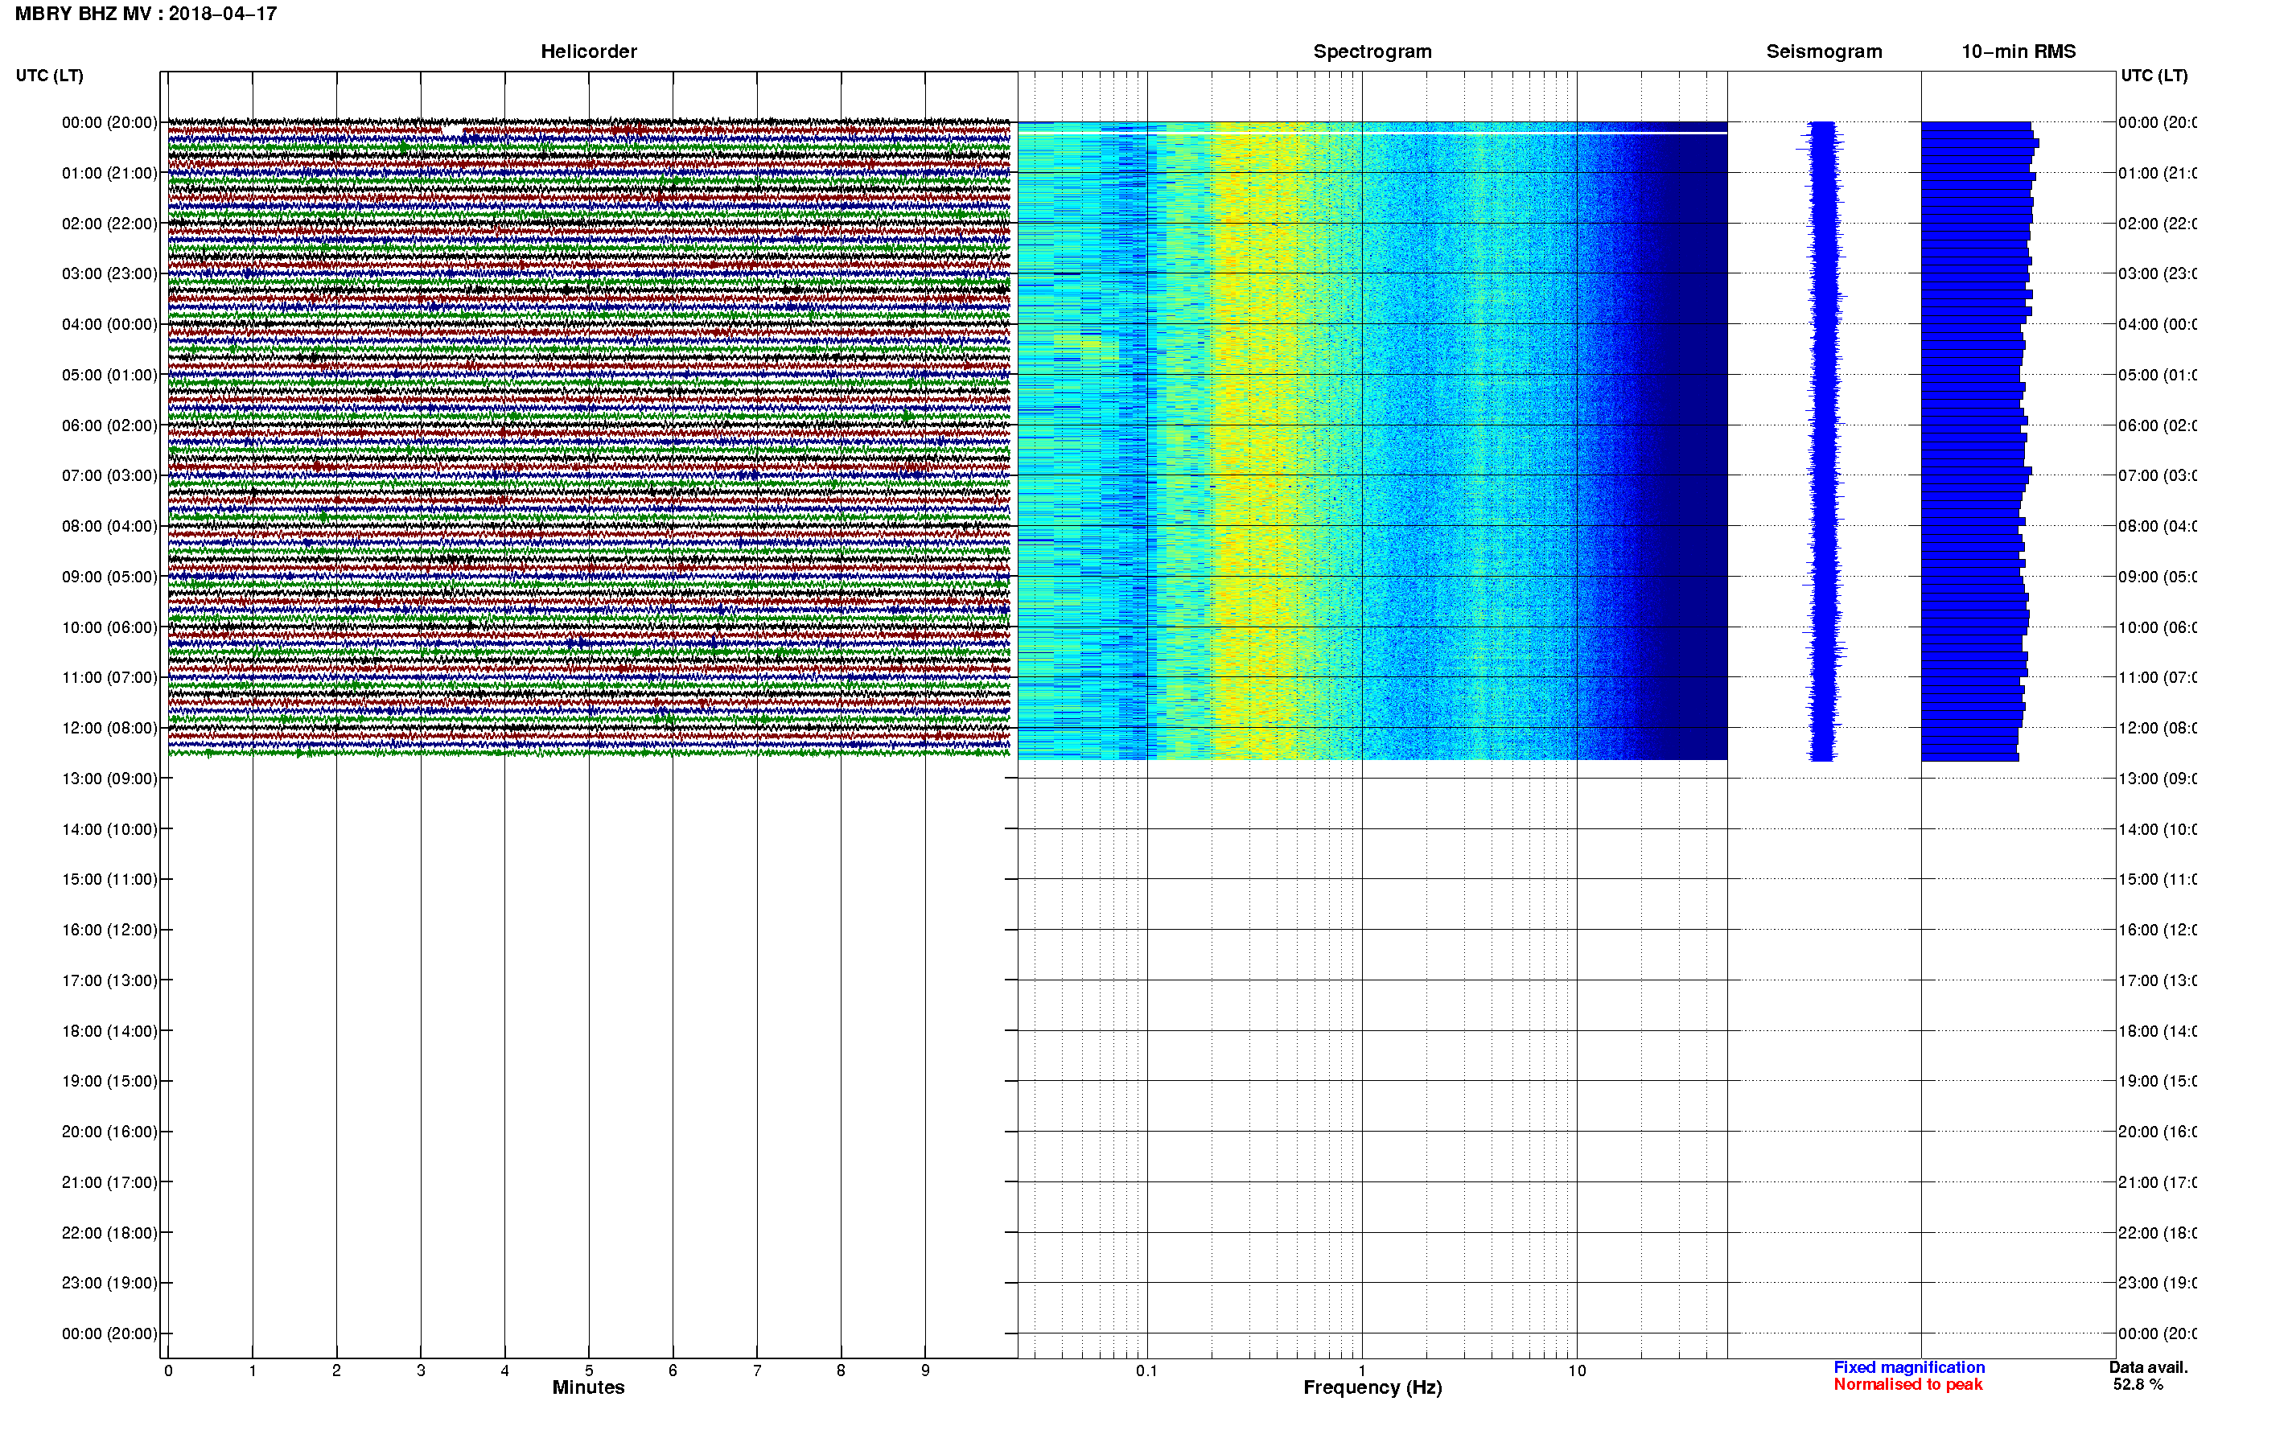The height and width of the screenshot is (1430, 2288).
Task: Click the 'Seismogram' panel heading
Action: [x=1824, y=52]
